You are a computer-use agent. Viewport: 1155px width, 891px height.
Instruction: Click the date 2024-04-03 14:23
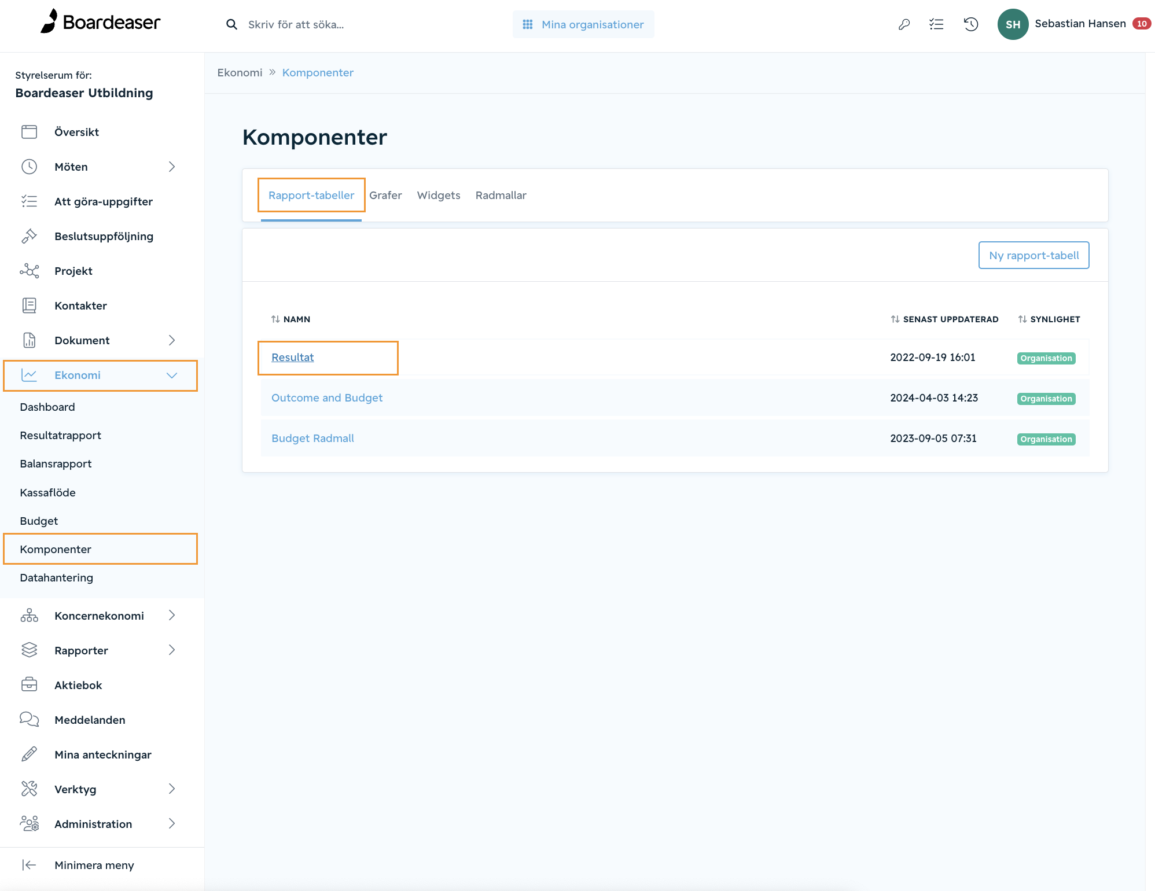coord(933,398)
